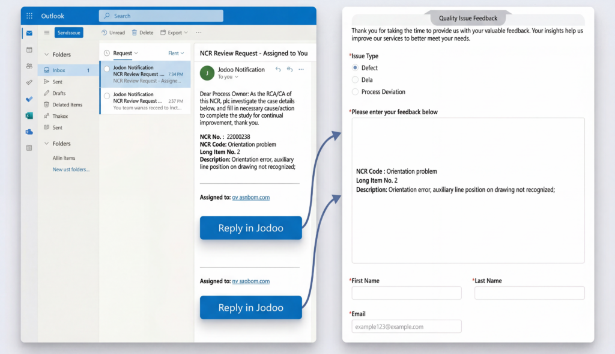Open the Drafts folder

coord(59,93)
